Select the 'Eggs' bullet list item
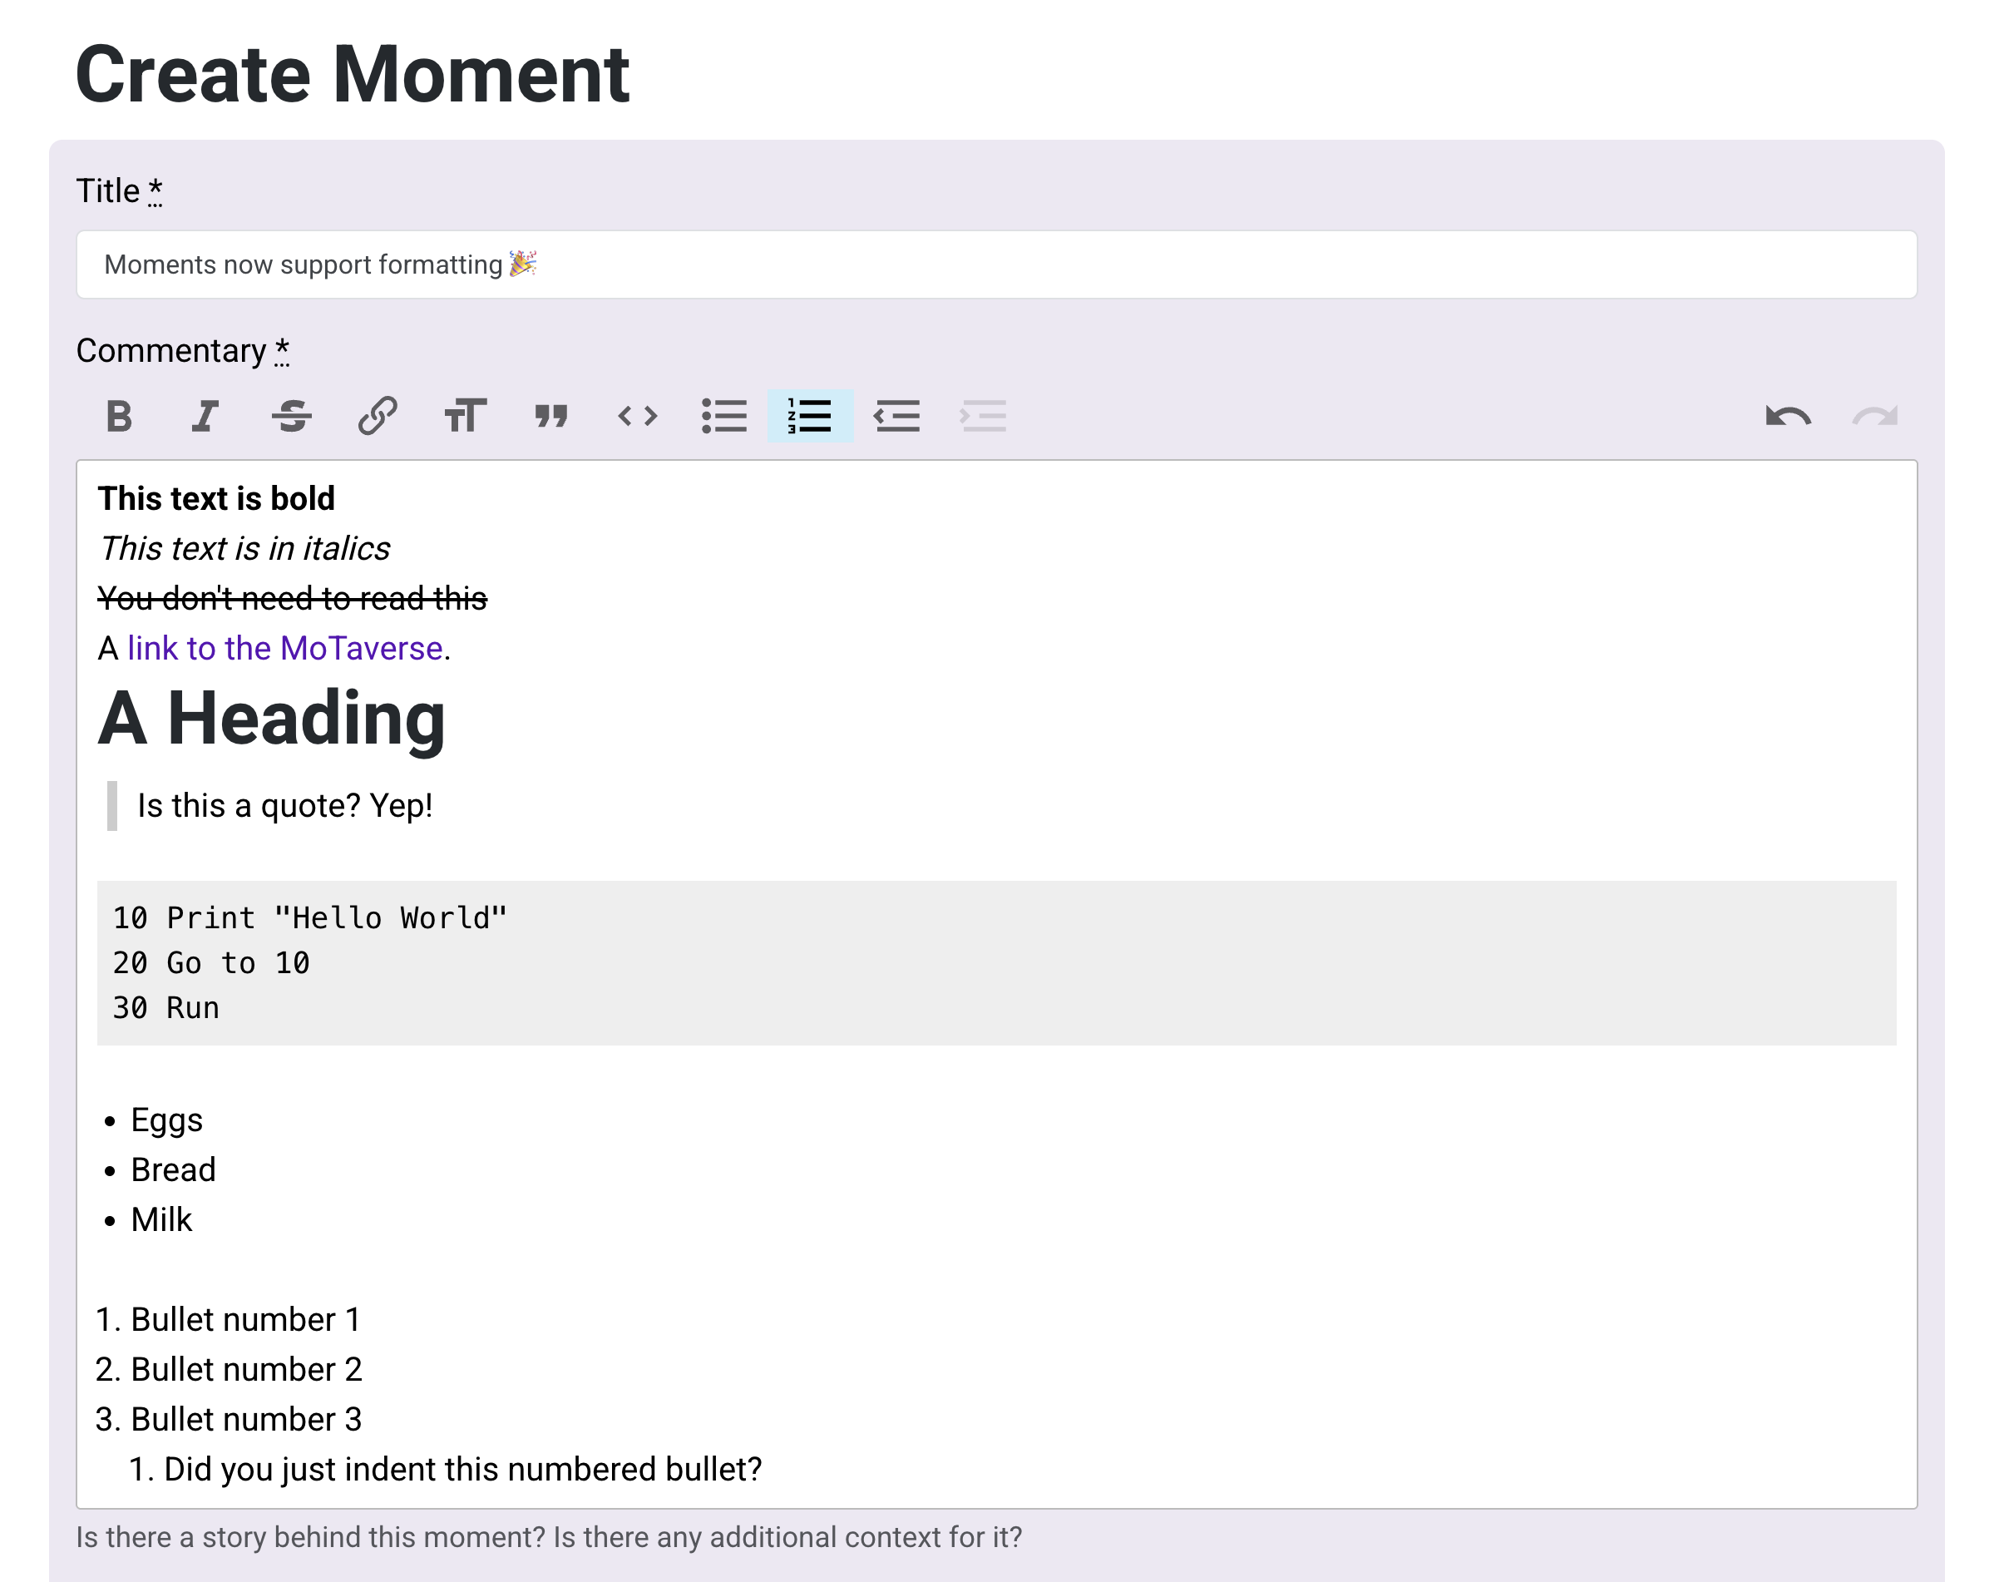Image resolution: width=2014 pixels, height=1582 pixels. (166, 1119)
